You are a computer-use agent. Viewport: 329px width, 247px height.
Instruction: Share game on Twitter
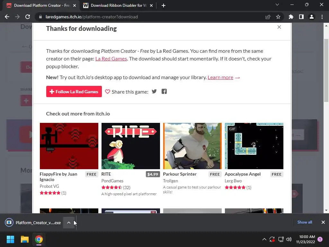tap(154, 91)
